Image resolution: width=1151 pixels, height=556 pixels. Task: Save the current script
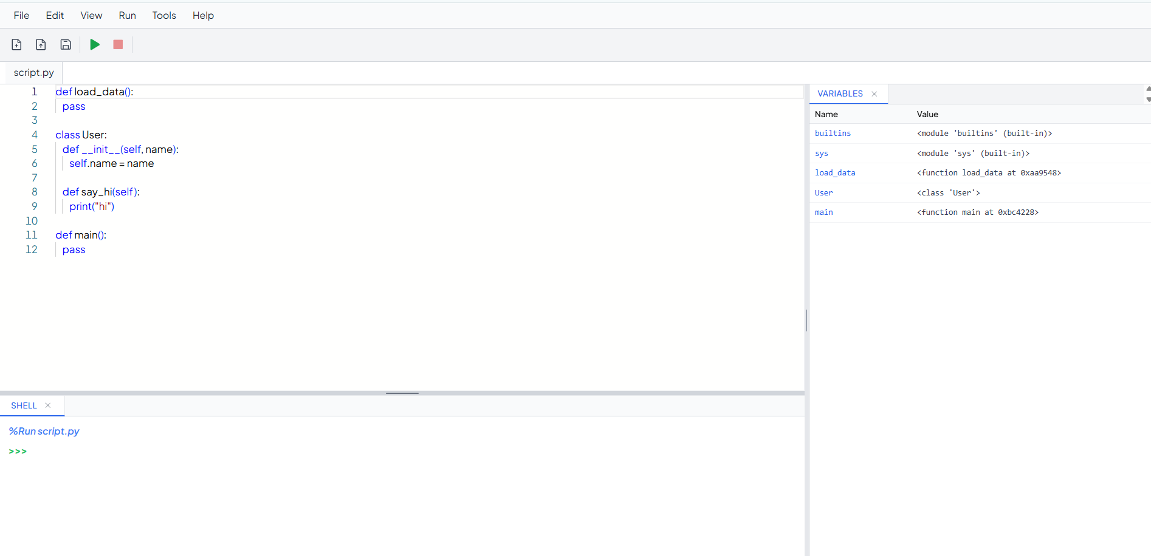65,44
